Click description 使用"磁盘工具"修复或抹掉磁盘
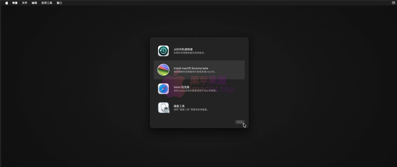The image size is (397, 167). (x=191, y=110)
